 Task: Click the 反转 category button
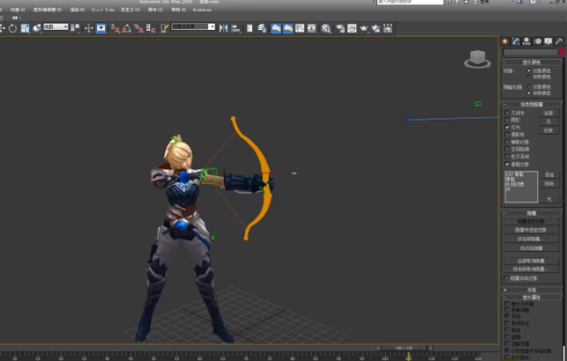point(549,130)
